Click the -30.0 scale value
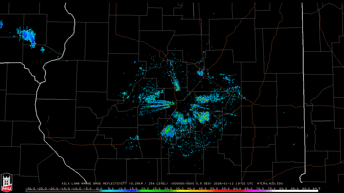Viewport: 344px width, 193px height. pyautogui.click(x=30, y=188)
